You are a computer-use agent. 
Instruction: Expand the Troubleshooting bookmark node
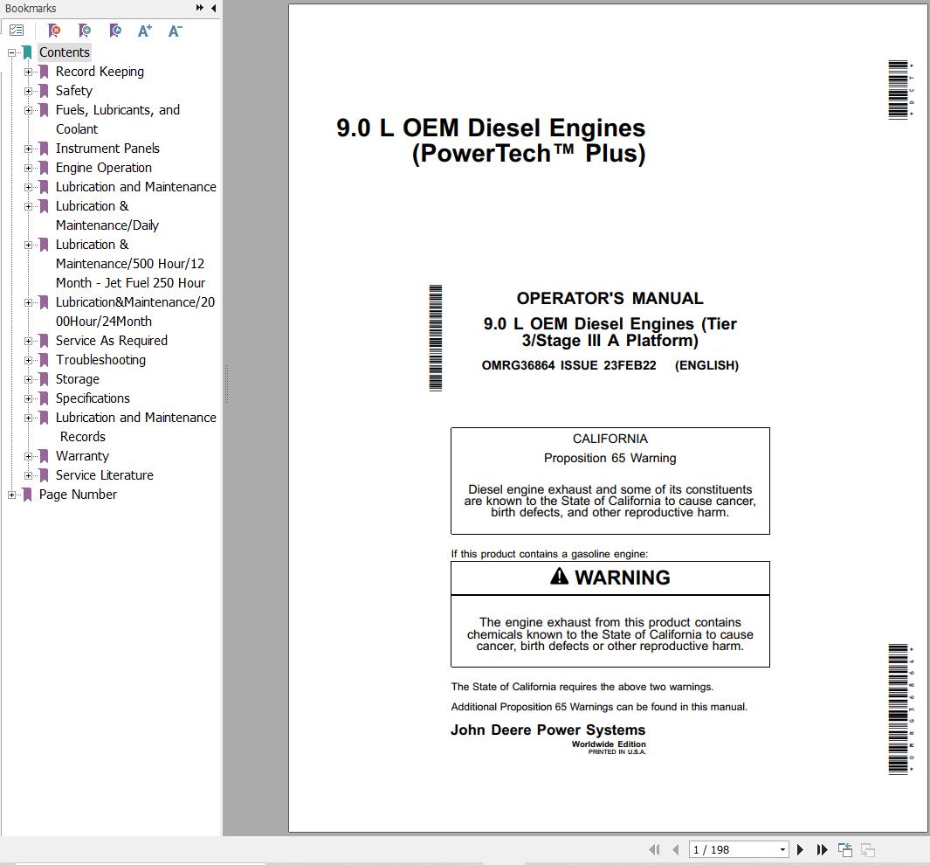click(x=28, y=360)
